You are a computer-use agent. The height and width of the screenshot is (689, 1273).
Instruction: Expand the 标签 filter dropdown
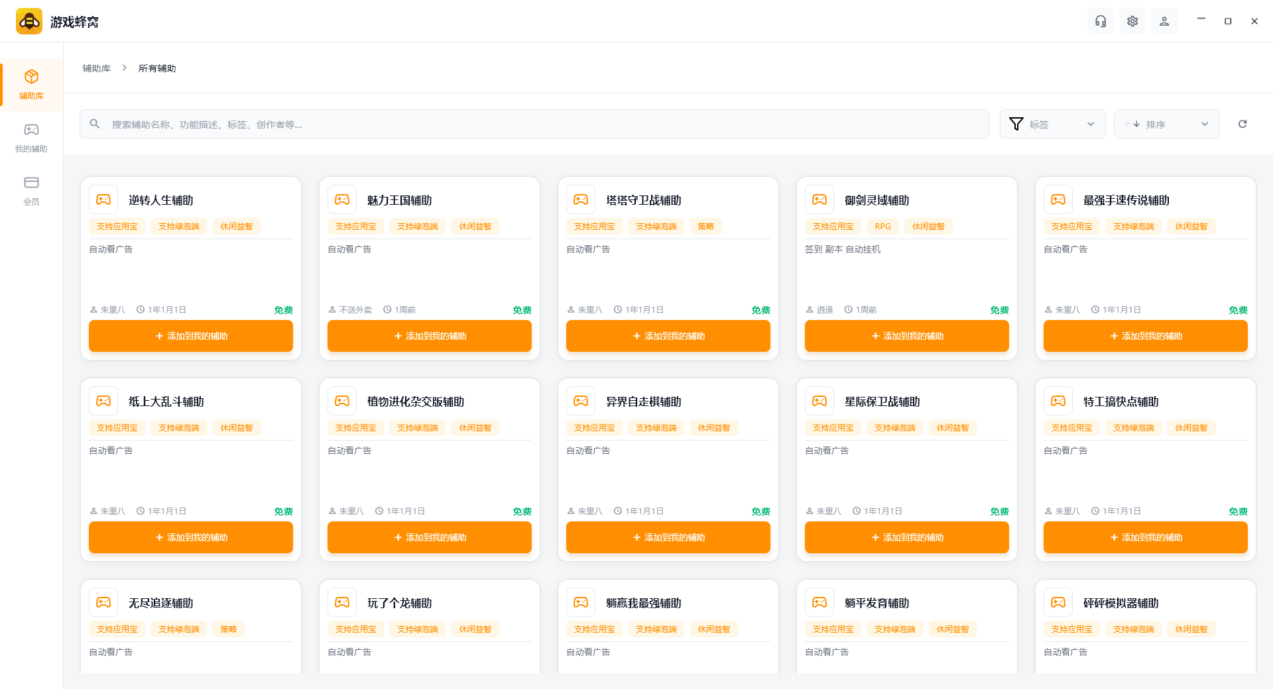pos(1052,124)
